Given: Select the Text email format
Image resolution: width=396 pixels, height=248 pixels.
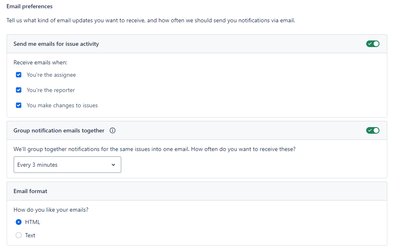Looking at the screenshot, I should tap(19, 235).
